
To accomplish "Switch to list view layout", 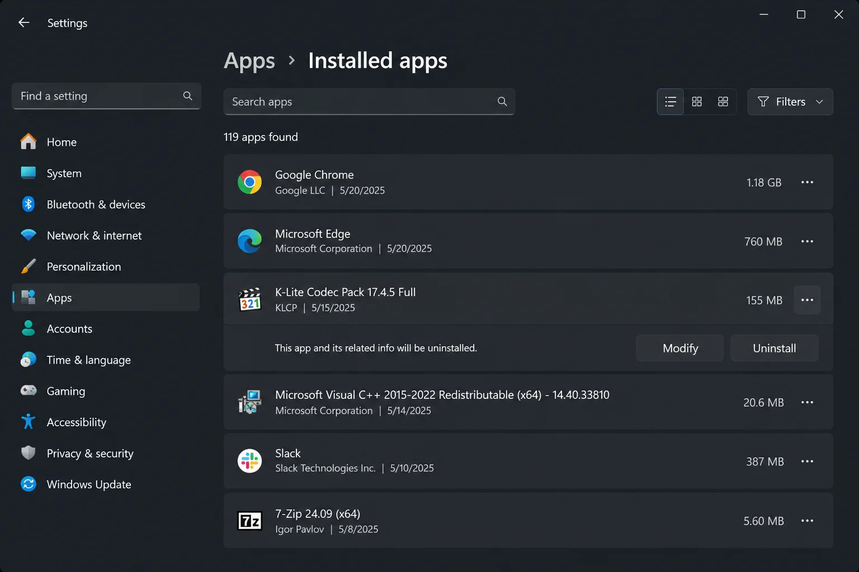I will click(x=671, y=102).
